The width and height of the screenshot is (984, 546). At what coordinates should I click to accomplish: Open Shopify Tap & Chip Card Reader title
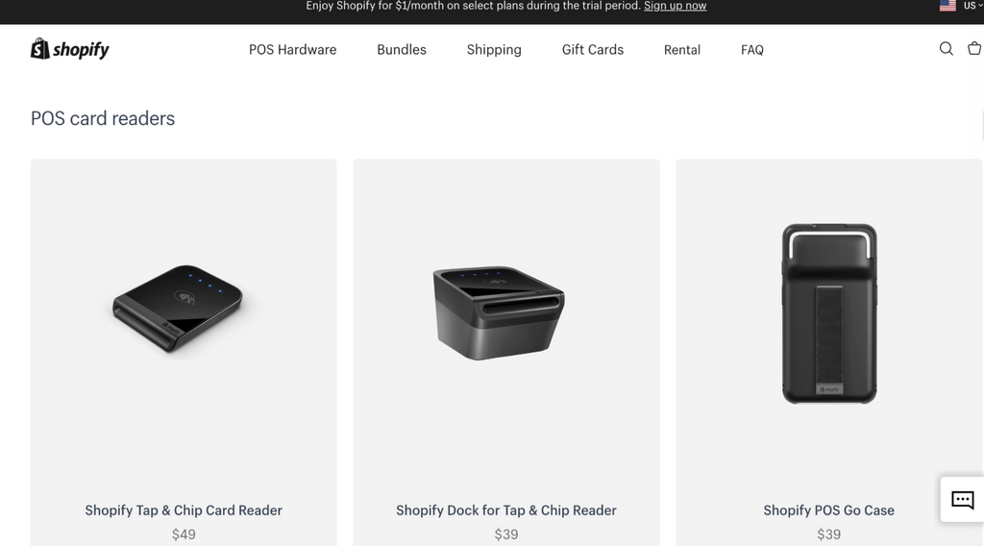[184, 510]
